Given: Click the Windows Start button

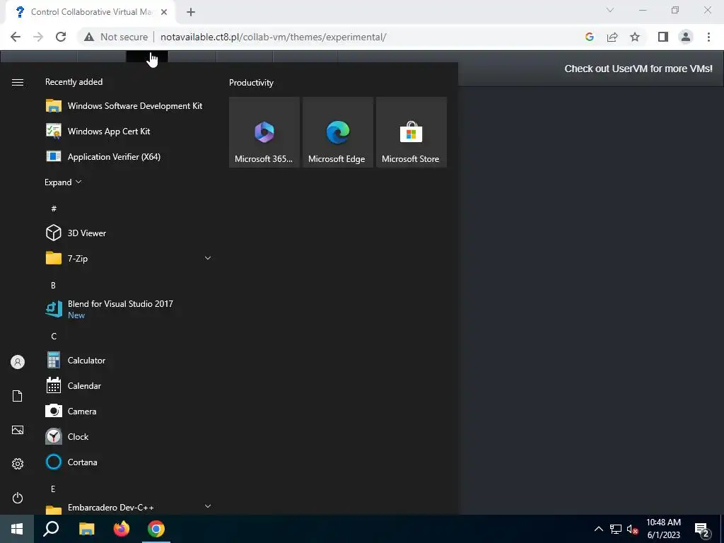Looking at the screenshot, I should click(17, 529).
